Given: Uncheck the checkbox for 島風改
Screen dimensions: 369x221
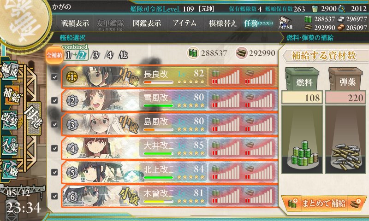Looking at the screenshot, I should pos(54,124).
